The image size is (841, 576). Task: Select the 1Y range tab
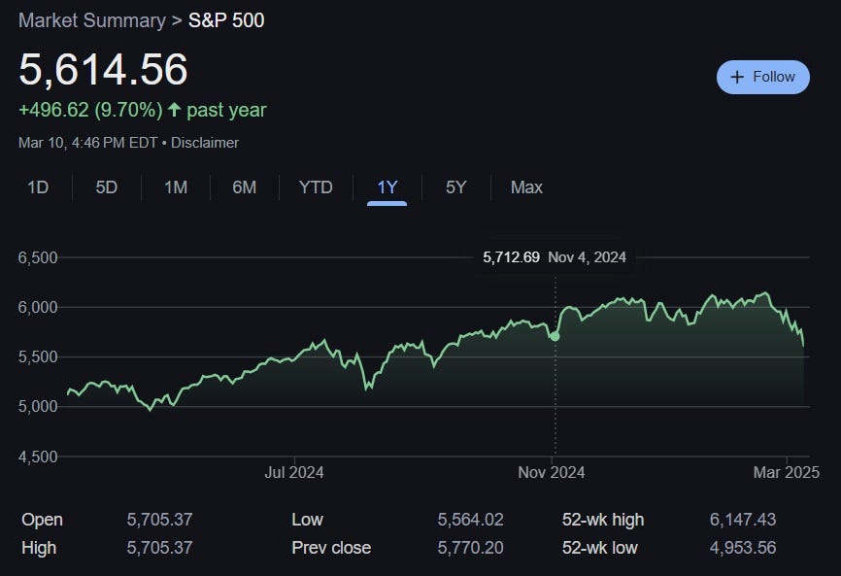[x=387, y=187]
